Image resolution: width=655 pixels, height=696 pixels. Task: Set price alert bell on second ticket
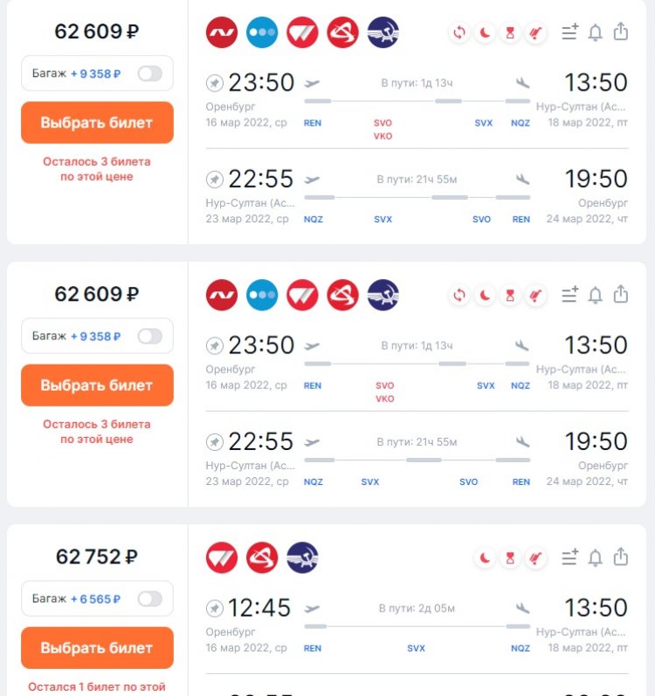tap(595, 295)
